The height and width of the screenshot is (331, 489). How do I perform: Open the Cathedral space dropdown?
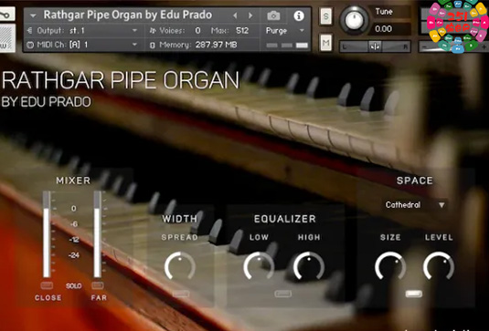pos(415,205)
